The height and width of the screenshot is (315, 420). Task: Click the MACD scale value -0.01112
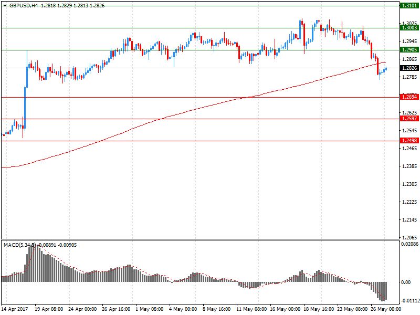pos(409,301)
